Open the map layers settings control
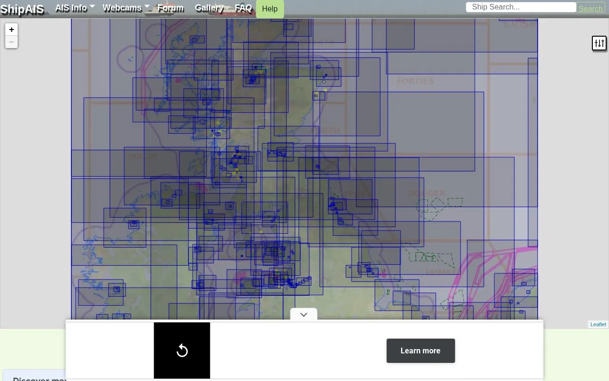Image resolution: width=609 pixels, height=381 pixels. coord(599,43)
